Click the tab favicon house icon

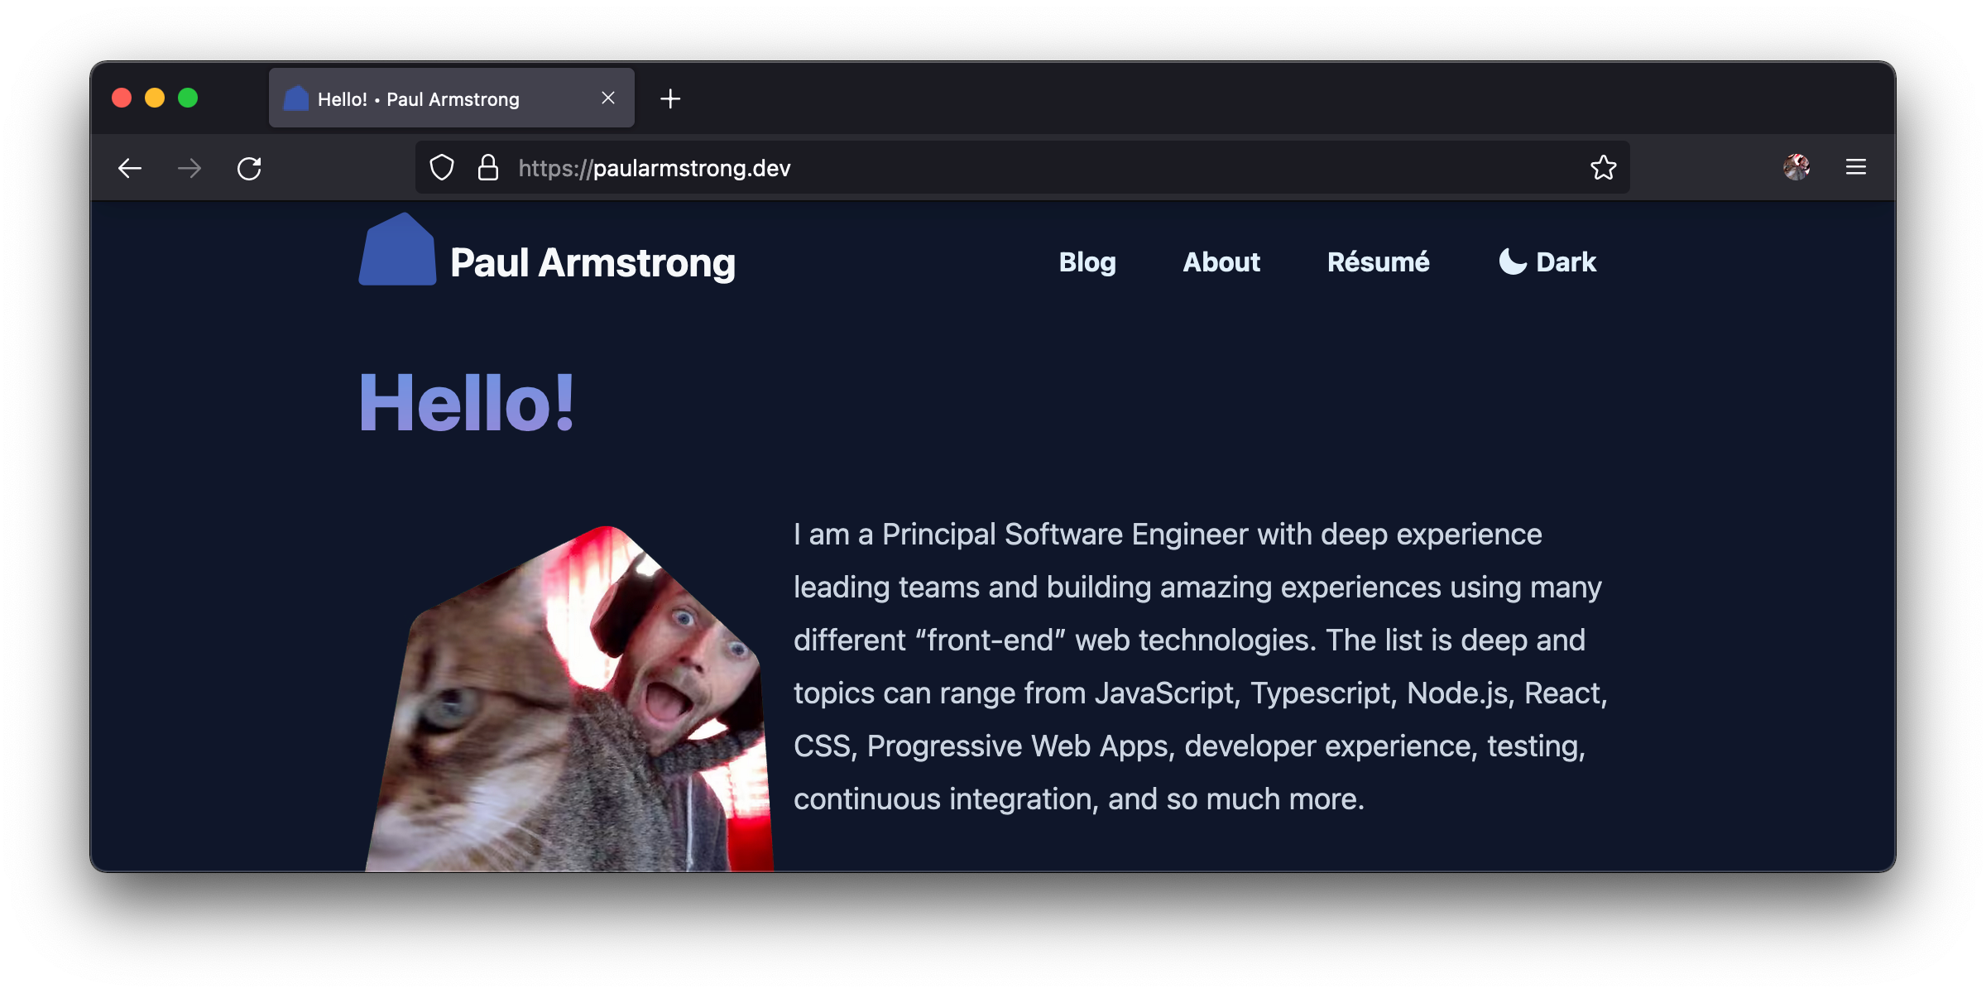tap(295, 98)
